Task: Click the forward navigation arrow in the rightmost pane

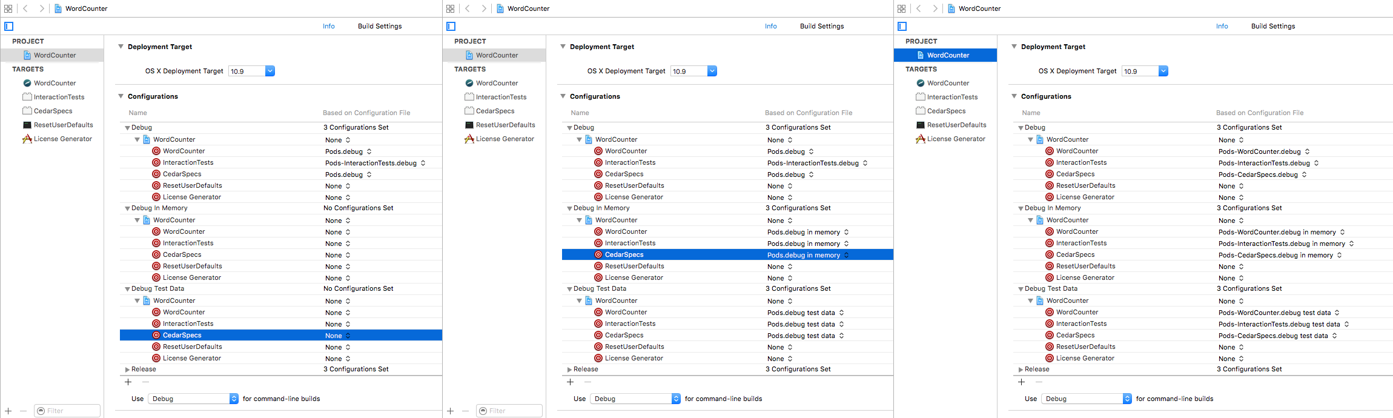Action: point(935,8)
